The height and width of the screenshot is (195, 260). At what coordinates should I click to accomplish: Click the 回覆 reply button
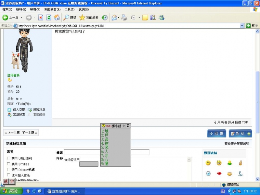point(216,134)
